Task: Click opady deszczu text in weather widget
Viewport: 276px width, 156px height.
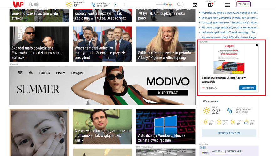Action: tap(243, 111)
